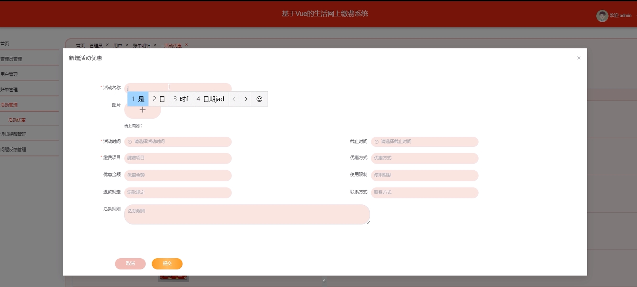
Task: Select IME candidate 4 日期jad
Action: tap(210, 99)
